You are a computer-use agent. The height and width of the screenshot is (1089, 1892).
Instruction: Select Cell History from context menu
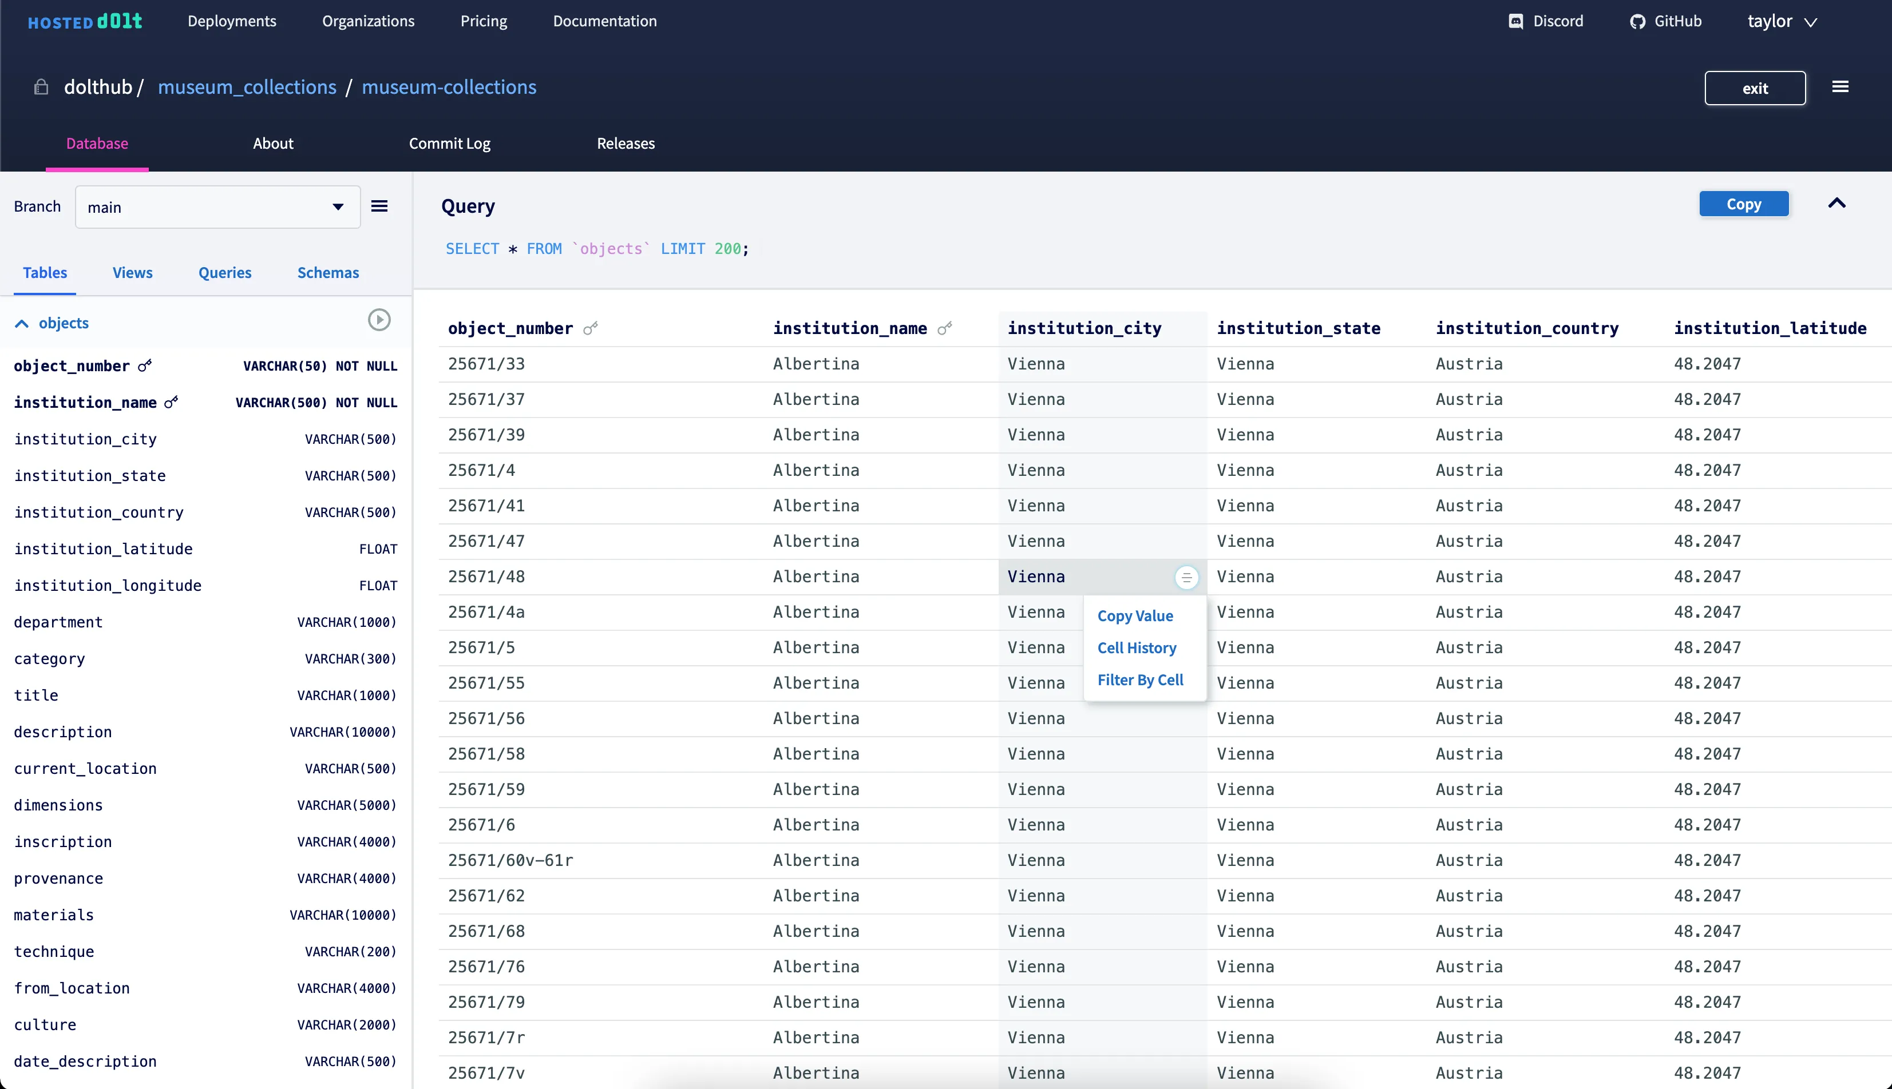tap(1136, 647)
